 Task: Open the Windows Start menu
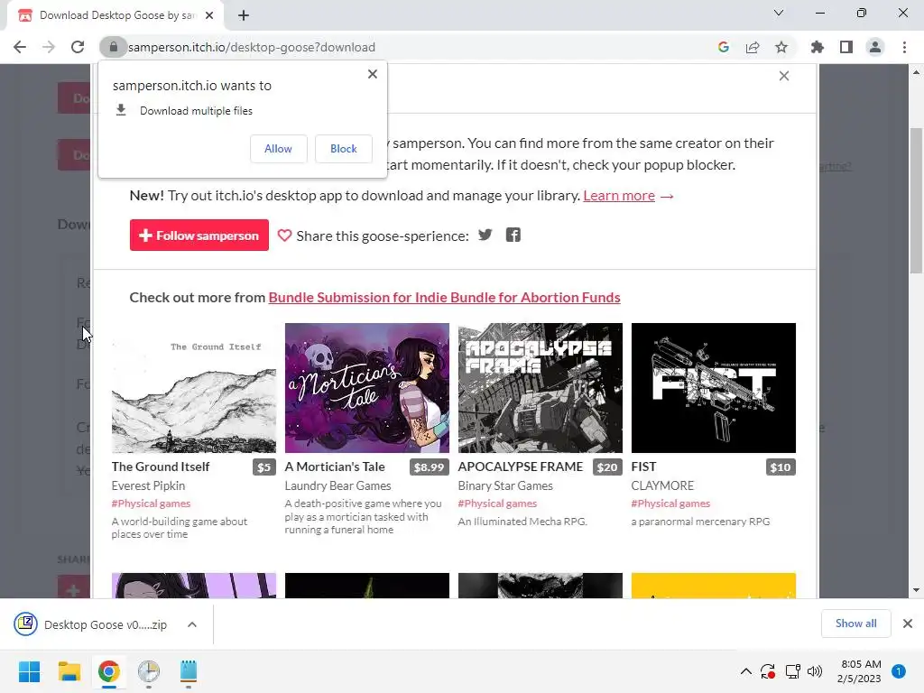[29, 671]
